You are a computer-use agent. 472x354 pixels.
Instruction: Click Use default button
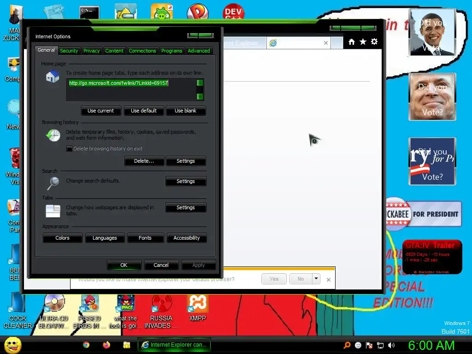[144, 111]
